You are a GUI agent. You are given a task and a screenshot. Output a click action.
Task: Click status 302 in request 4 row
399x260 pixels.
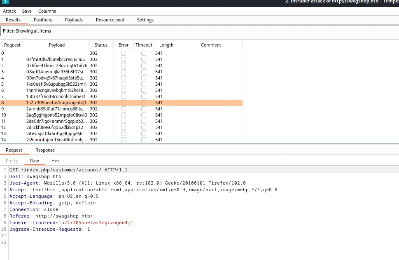[x=93, y=78]
